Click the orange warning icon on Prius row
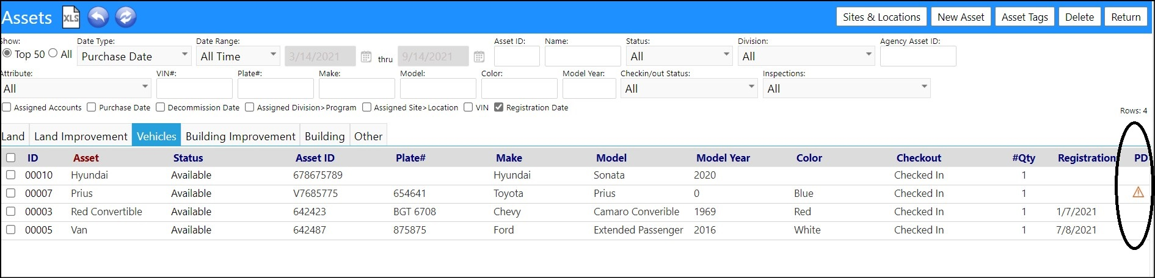Image resolution: width=1155 pixels, height=278 pixels. click(x=1138, y=193)
